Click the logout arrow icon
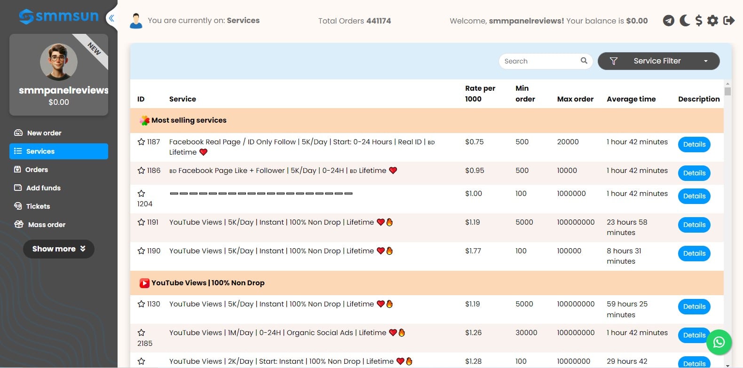The height and width of the screenshot is (368, 743). [729, 21]
